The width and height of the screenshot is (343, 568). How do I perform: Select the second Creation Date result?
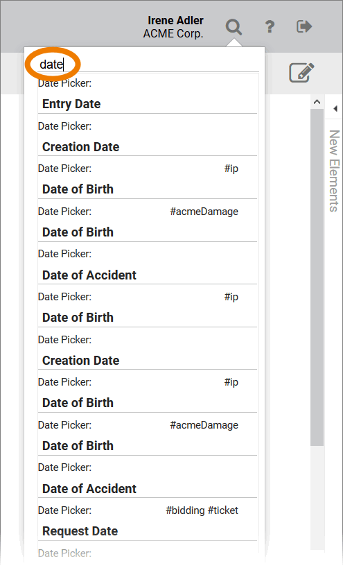tap(148, 349)
